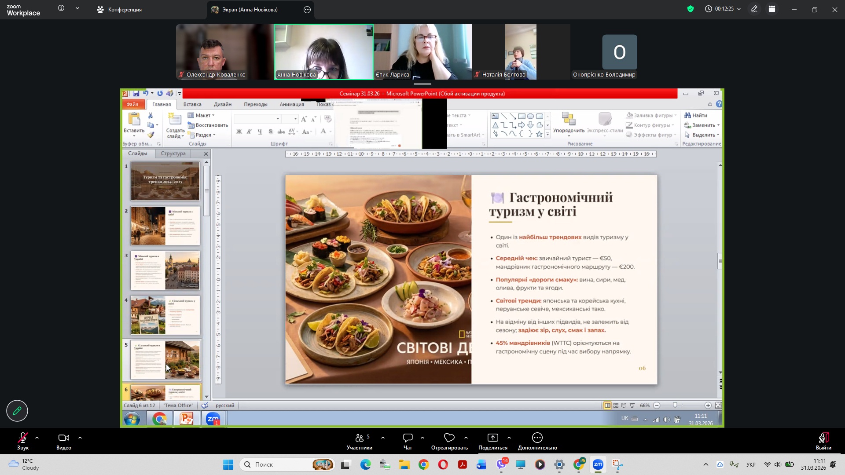Open Zoom apps grid icon in title bar
The height and width of the screenshot is (475, 845).
point(772,9)
